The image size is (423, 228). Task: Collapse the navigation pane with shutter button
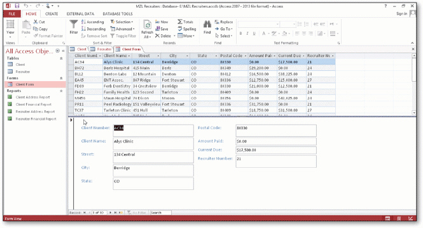pyautogui.click(x=63, y=51)
